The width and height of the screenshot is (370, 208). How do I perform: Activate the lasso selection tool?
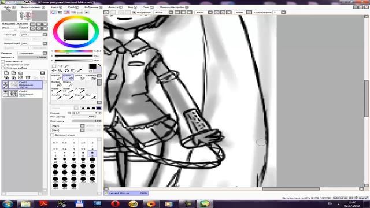click(x=60, y=66)
